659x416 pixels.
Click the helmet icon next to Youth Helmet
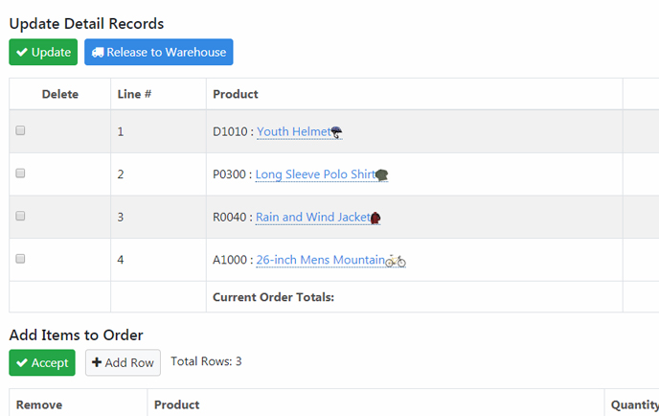click(336, 132)
